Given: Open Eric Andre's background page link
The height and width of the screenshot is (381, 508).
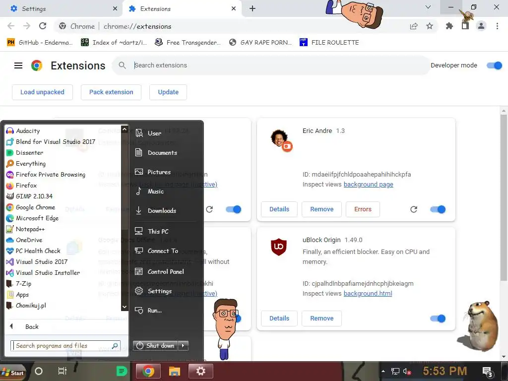Looking at the screenshot, I should pyautogui.click(x=369, y=185).
